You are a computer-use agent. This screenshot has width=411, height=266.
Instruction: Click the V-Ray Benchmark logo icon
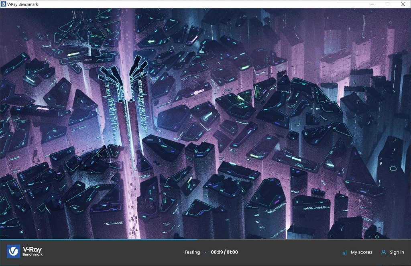13,251
